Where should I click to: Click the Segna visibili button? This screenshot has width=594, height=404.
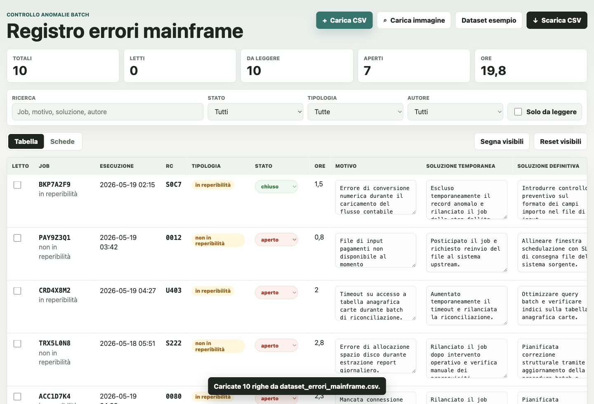(x=502, y=141)
